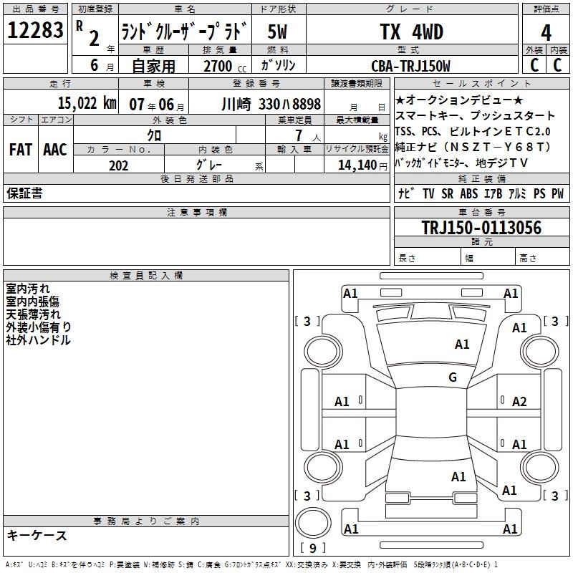Select the 検査員記入欄 header
The width and height of the screenshot is (573, 573).
point(146,276)
